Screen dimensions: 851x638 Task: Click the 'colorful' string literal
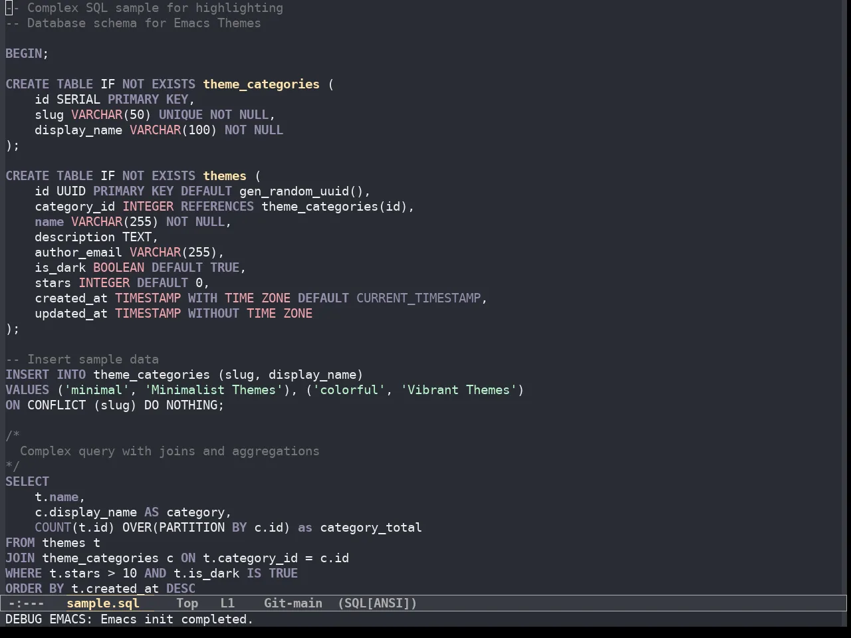click(x=349, y=390)
